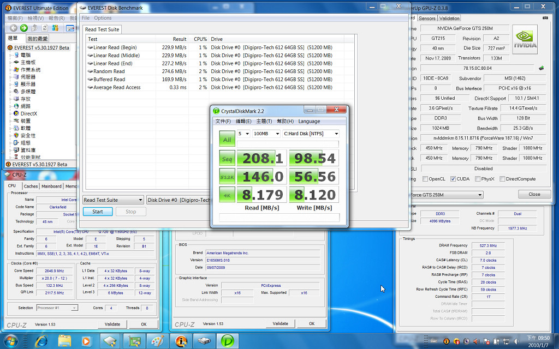This screenshot has height=349, width=559.
Task: Click EVEREST green forward arrow
Action: pos(24,28)
